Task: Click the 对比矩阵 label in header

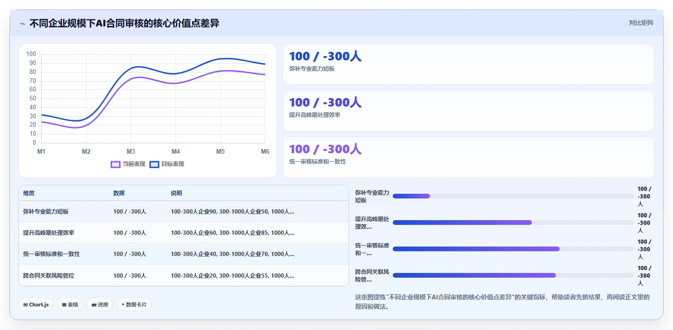Action: point(641,23)
